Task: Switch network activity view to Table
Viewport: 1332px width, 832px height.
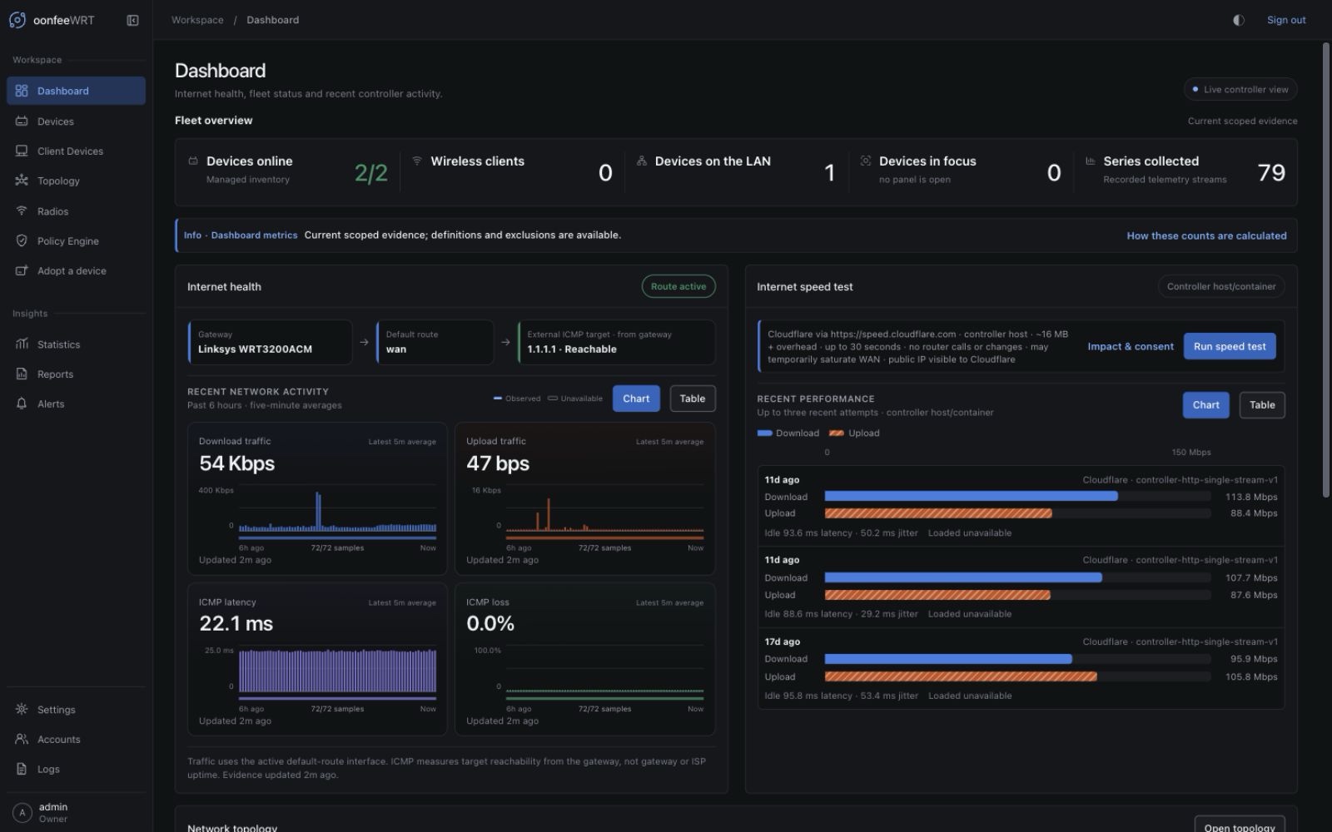Action: 693,399
